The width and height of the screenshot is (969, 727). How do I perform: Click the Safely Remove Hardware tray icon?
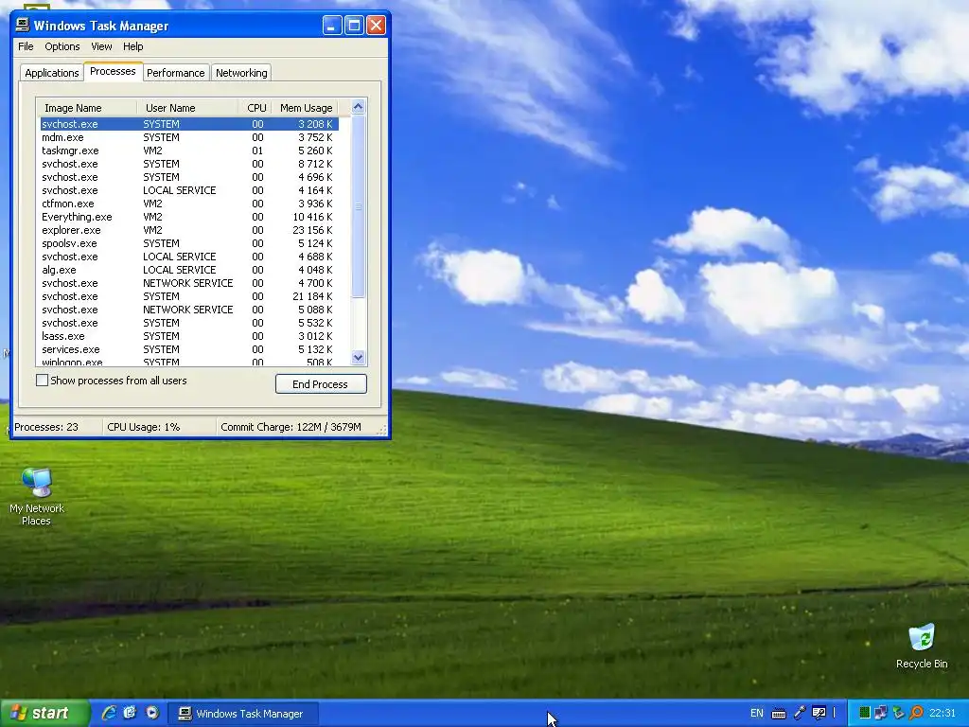pyautogui.click(x=899, y=714)
